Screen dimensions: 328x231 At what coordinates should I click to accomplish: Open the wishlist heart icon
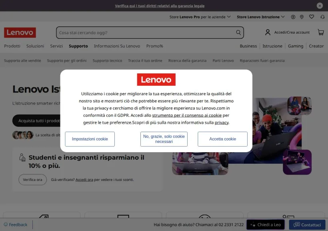click(x=312, y=17)
